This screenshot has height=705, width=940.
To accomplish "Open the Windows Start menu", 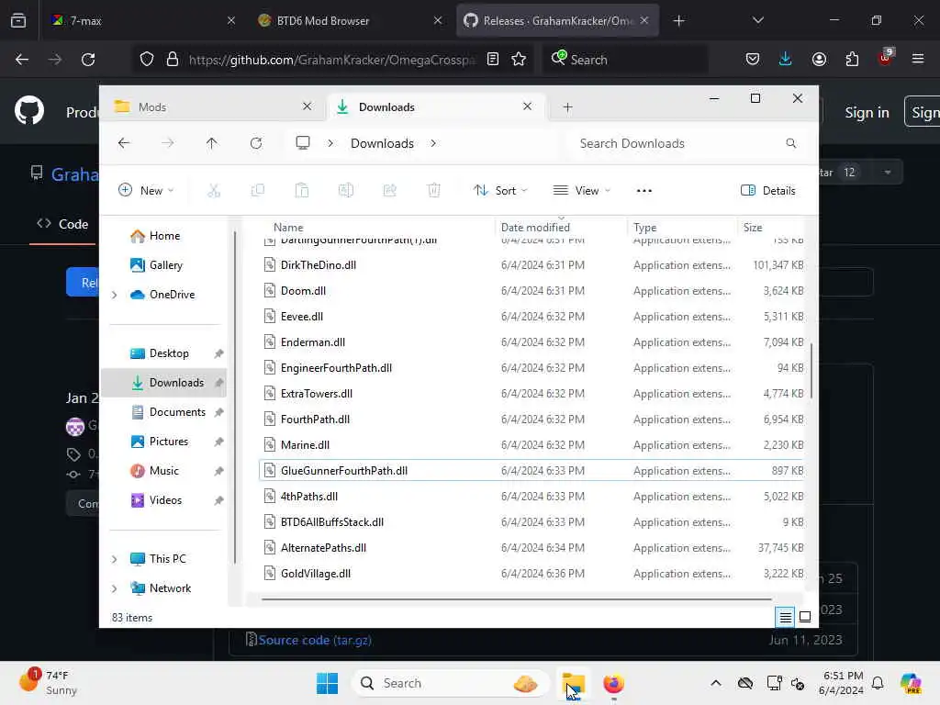I will coord(328,683).
